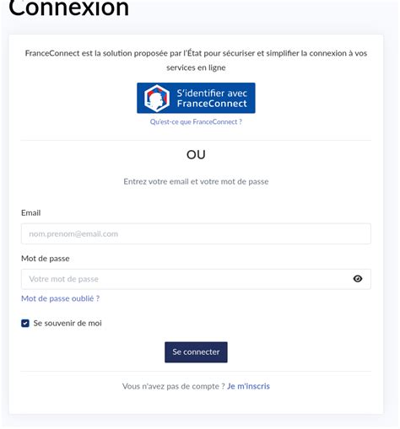Open the Mot de passe oublié link

coord(61,298)
